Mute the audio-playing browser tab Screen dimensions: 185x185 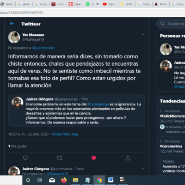click(x=97, y=4)
